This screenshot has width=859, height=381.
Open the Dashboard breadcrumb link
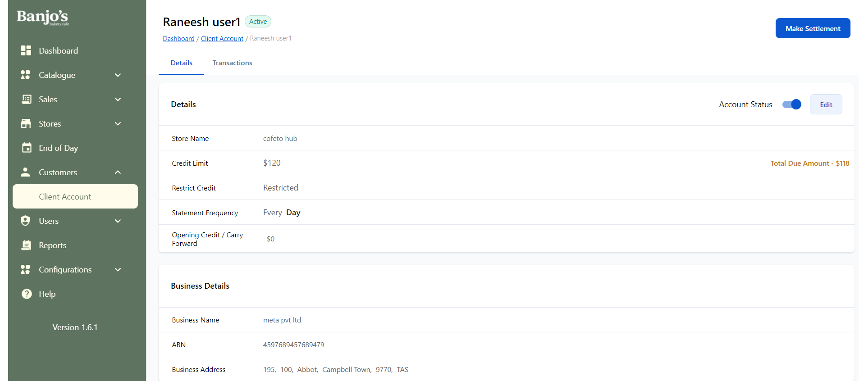[x=178, y=39]
